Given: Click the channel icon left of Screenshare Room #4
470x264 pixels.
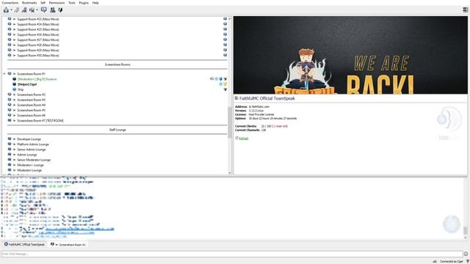Looking at the screenshot, I should click(10, 105).
